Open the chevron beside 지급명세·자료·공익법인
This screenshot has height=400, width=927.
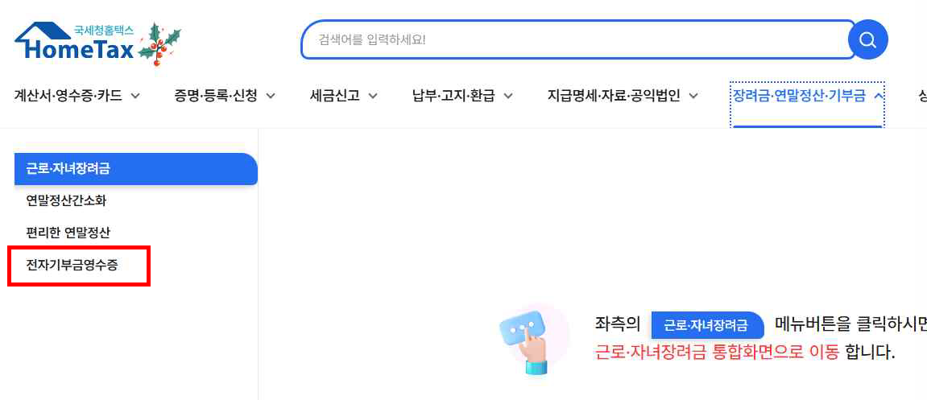pyautogui.click(x=693, y=96)
